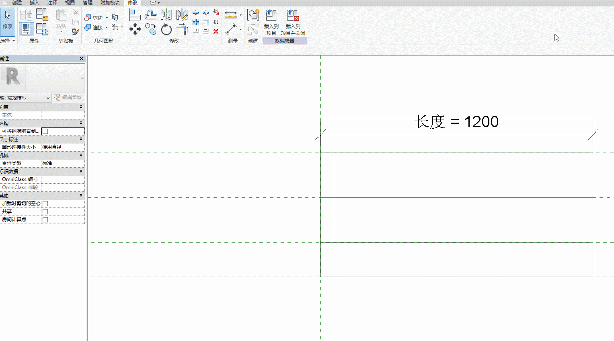Expand the 选择 dropdown
Viewport: 614px width, 341px height.
coord(8,41)
